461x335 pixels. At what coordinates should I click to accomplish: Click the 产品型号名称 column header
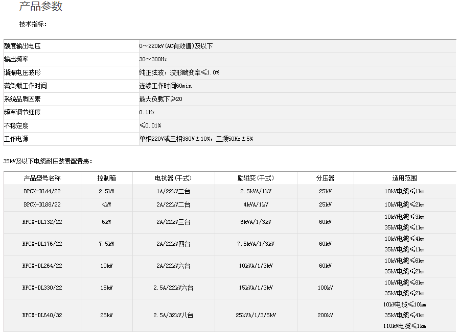tap(42, 178)
